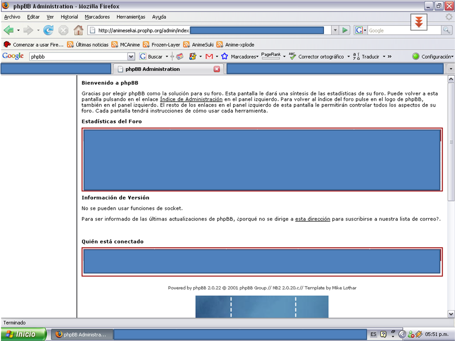Image resolution: width=455 pixels, height=341 pixels.
Task: Open AnimeSuki feed bookmark
Action: pyautogui.click(x=198, y=44)
